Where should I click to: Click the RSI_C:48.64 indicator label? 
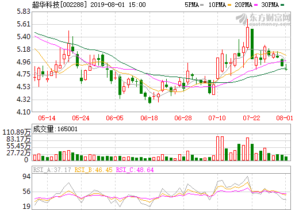(135, 170)
